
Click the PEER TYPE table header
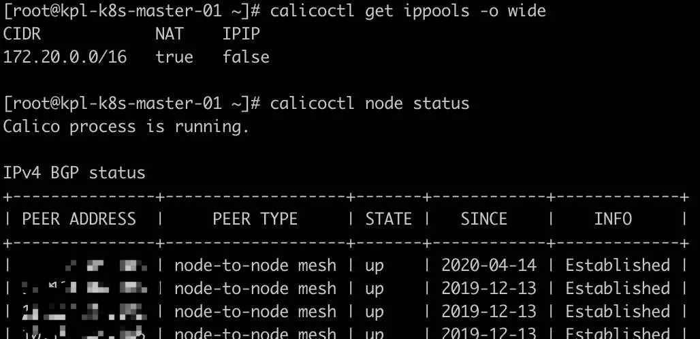pos(255,219)
